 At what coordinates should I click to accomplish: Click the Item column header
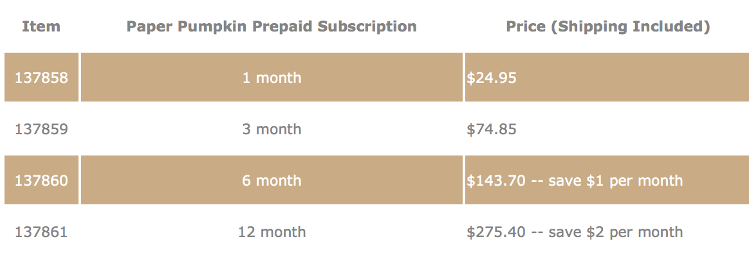pyautogui.click(x=41, y=26)
